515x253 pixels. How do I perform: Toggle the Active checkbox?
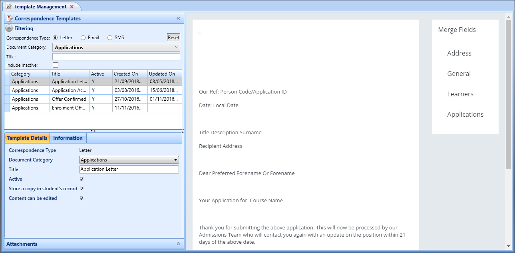point(82,179)
